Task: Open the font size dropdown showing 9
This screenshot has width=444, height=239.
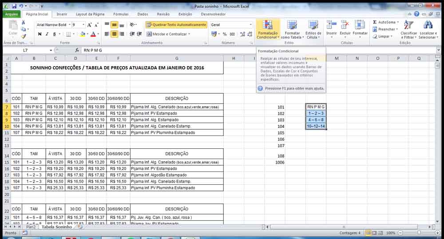Action: 83,25
